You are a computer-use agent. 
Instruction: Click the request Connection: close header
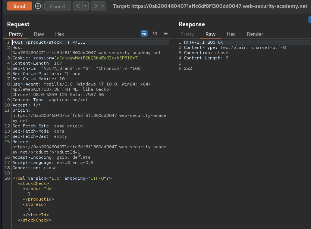pyautogui.click(x=35, y=168)
